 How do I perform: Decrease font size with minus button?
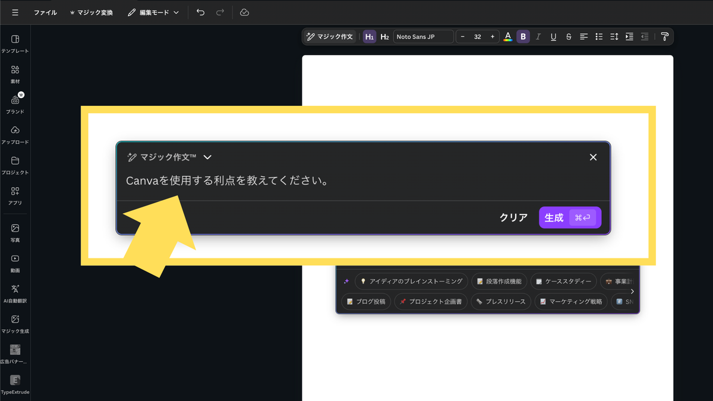pos(463,37)
